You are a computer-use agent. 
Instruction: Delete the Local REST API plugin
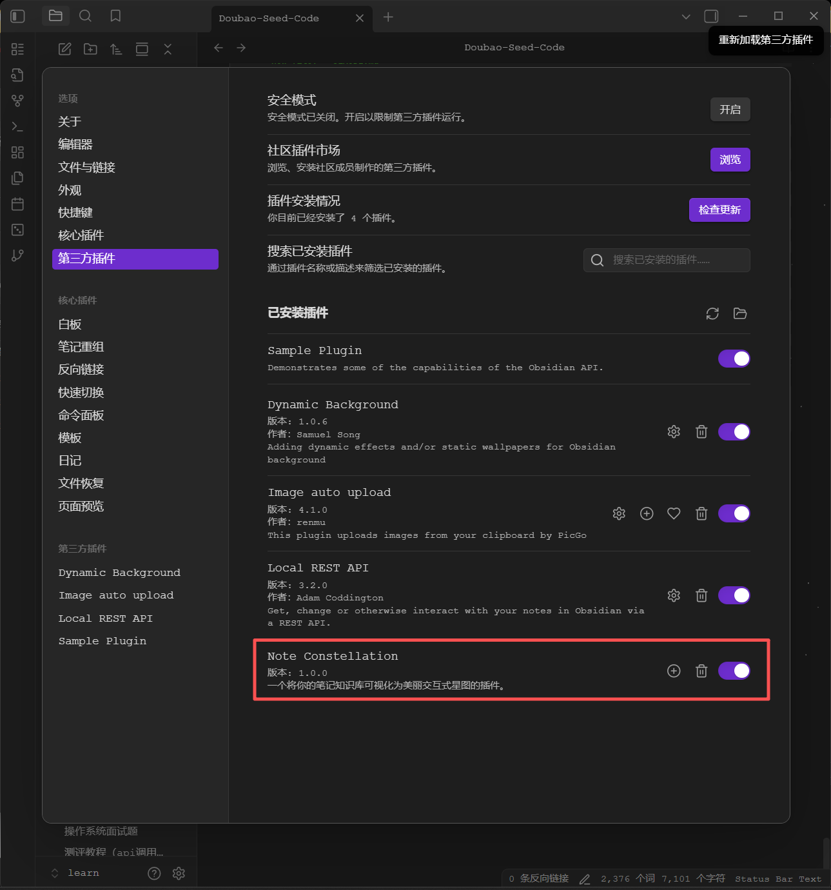[701, 595]
